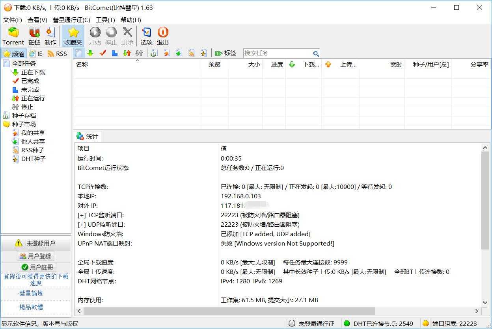Switch to the RSS tab
Image resolution: width=492 pixels, height=329 pixels.
58,53
